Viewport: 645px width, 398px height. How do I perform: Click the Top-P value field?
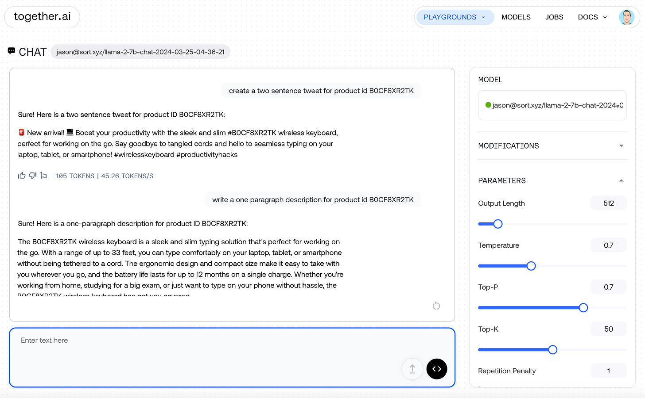609,287
